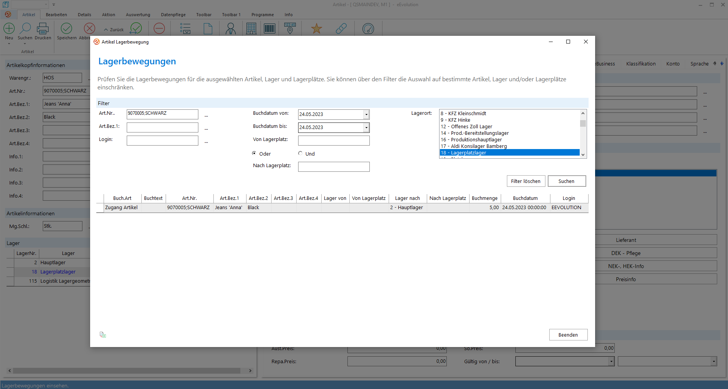Click the Neu plus icon in toolbar
The width and height of the screenshot is (728, 389).
pyautogui.click(x=9, y=29)
